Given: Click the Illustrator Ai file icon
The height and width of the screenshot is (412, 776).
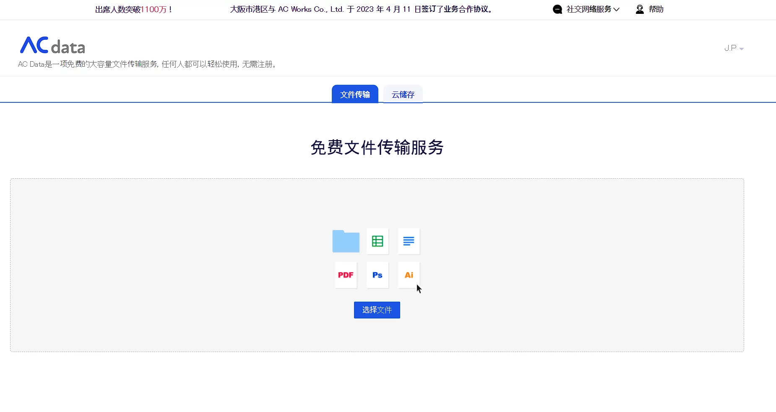Looking at the screenshot, I should pos(409,275).
